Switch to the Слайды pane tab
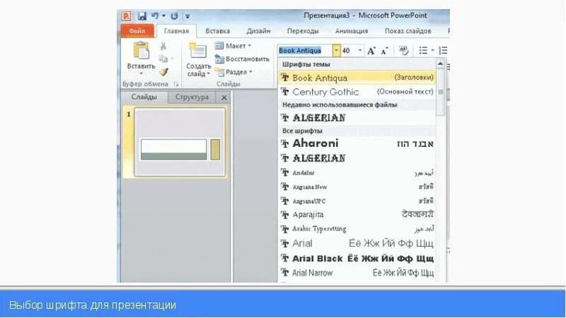The image size is (566, 318). pos(144,97)
